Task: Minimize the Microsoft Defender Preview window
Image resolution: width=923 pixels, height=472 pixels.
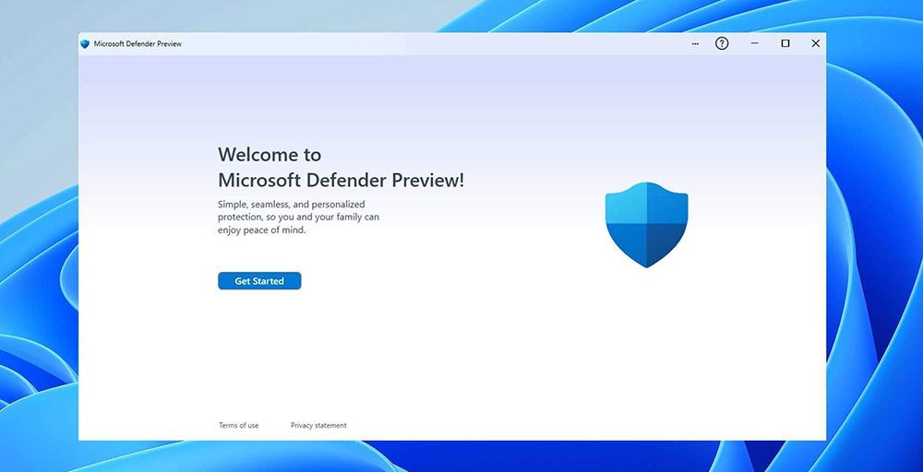Action: click(x=754, y=44)
